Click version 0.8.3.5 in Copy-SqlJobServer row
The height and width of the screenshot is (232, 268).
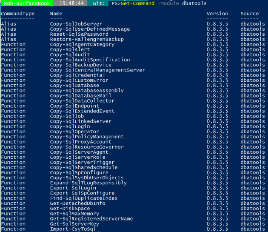[217, 24]
